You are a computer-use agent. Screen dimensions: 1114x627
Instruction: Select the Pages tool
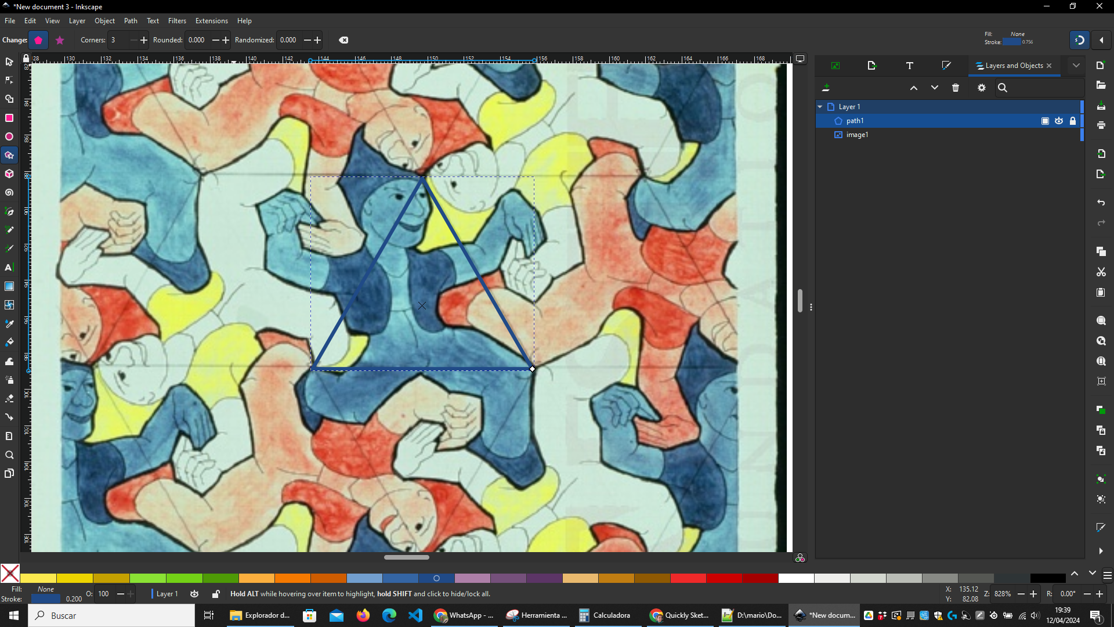(x=9, y=473)
